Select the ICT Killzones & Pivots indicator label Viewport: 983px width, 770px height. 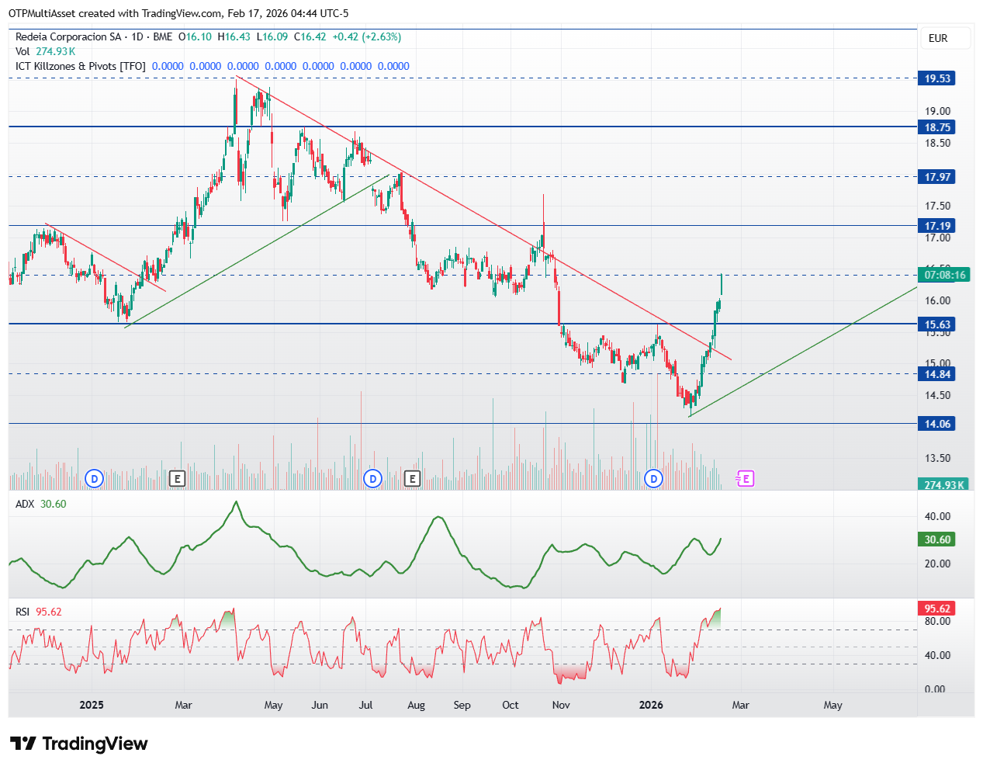coord(81,66)
